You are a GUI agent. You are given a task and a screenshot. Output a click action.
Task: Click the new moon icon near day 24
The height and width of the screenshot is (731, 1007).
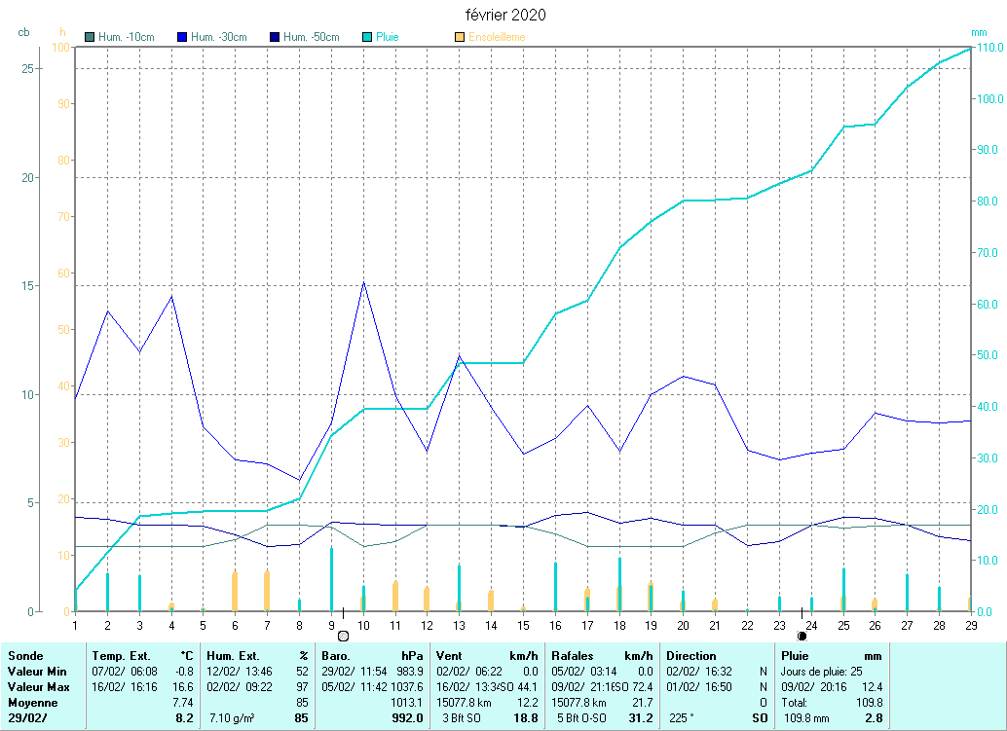pyautogui.click(x=802, y=636)
